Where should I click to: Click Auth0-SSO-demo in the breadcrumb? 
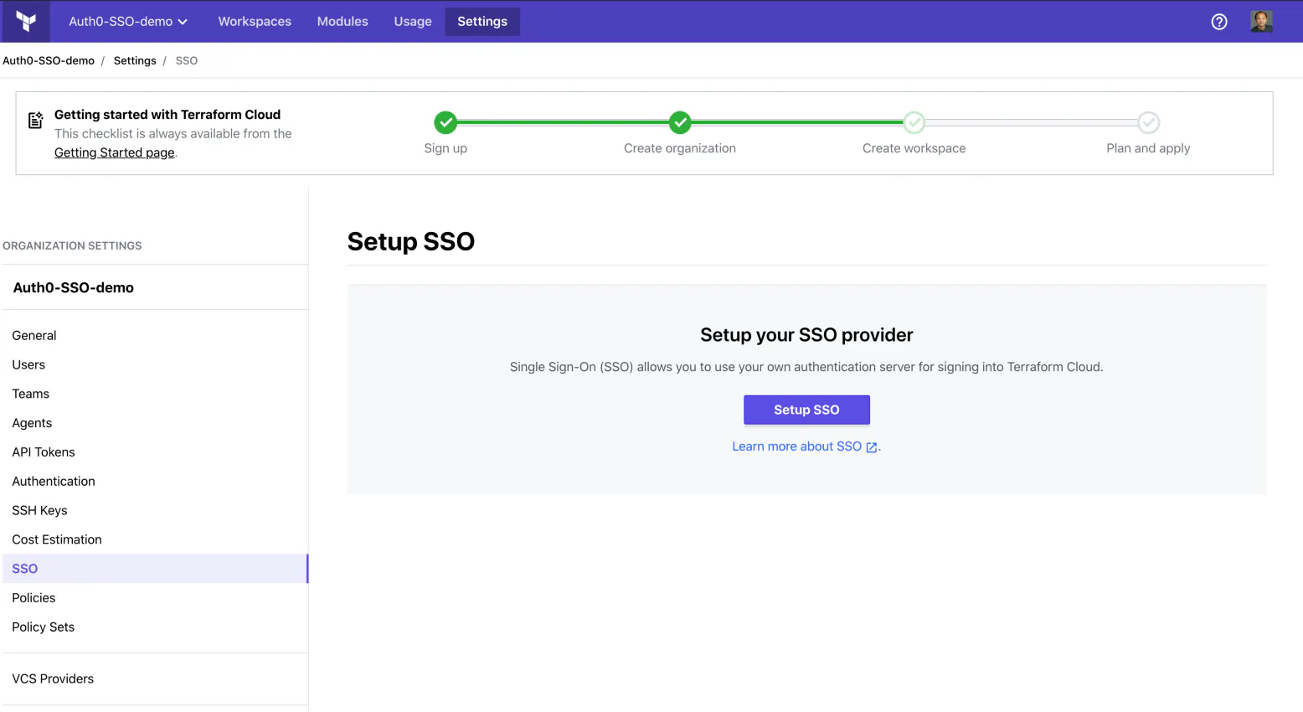tap(49, 60)
